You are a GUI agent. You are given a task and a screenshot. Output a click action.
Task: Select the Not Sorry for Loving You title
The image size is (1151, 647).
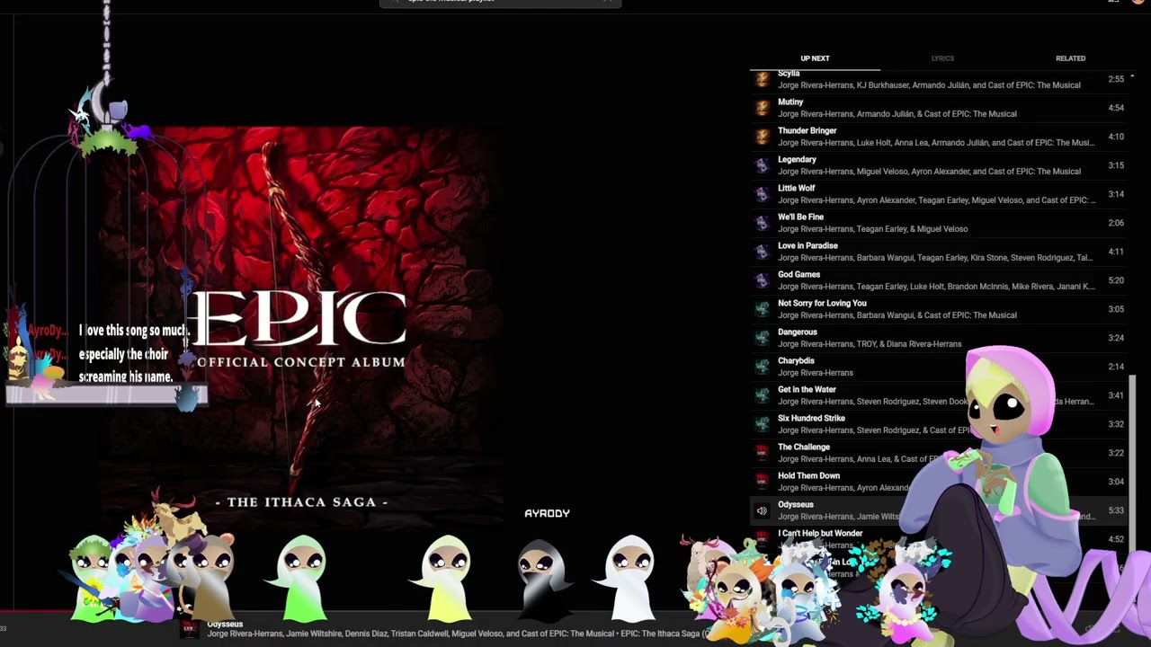coord(822,304)
